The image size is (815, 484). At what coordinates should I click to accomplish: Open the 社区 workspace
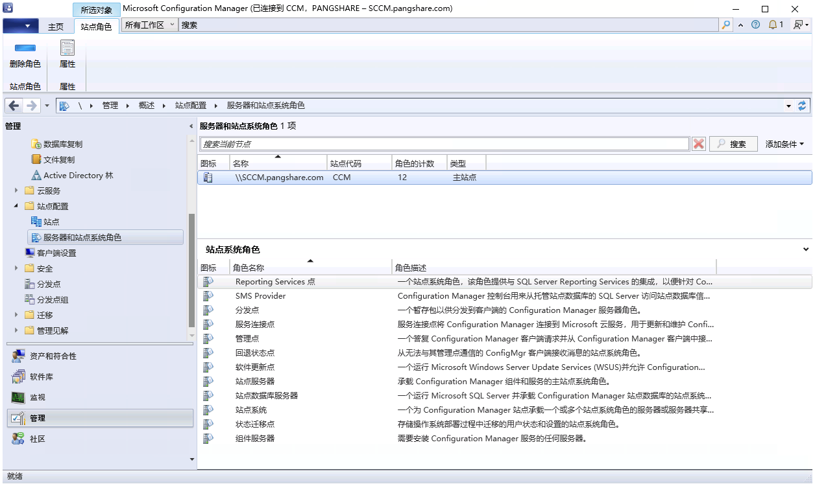point(100,439)
